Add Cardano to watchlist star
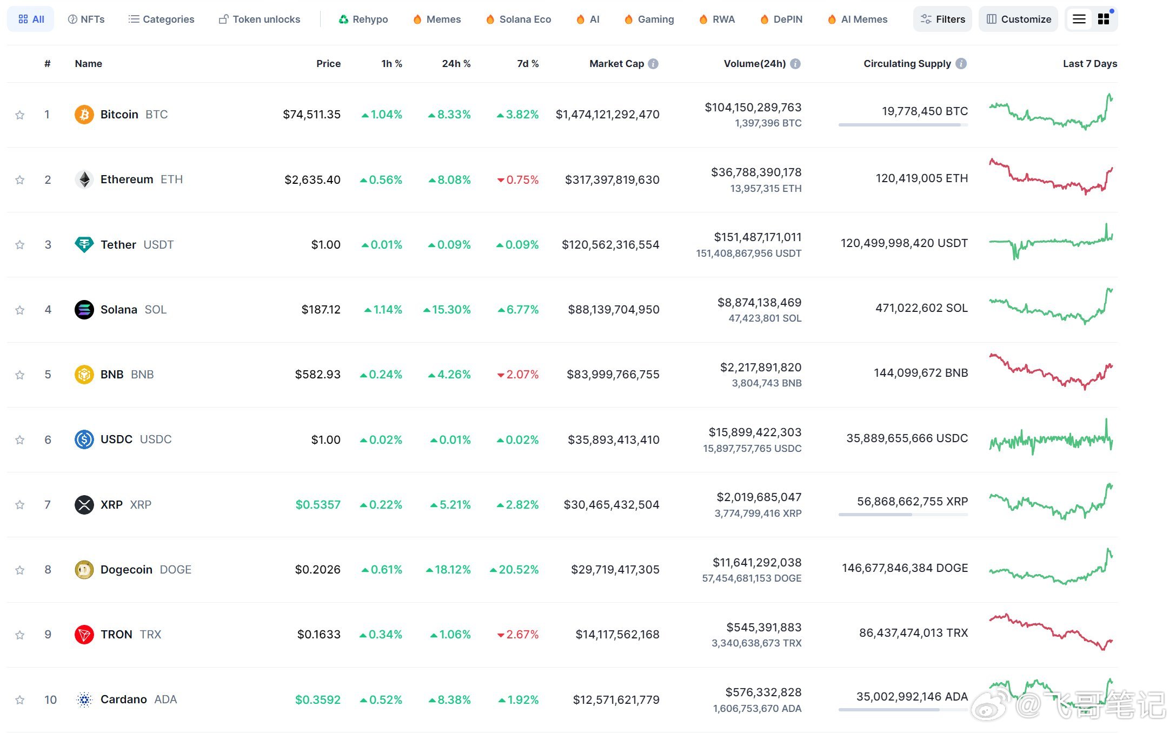 tap(20, 700)
